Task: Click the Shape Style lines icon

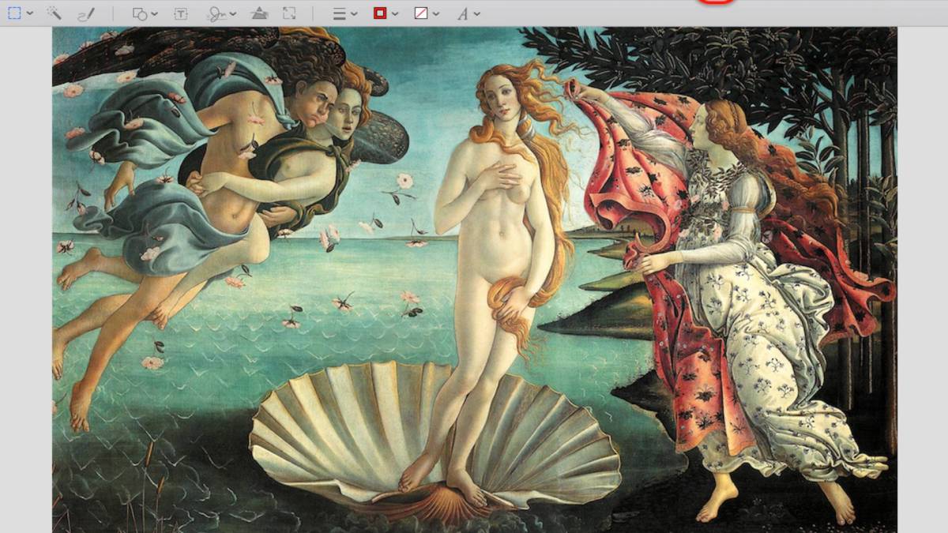Action: (x=339, y=13)
